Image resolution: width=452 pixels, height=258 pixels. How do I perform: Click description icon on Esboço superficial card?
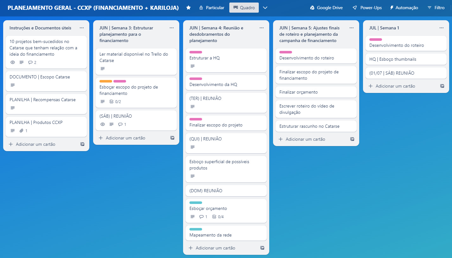193,176
